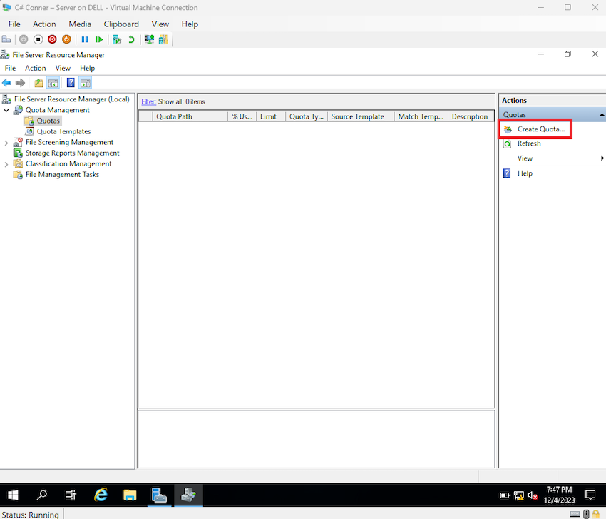The height and width of the screenshot is (519, 606).
Task: Open the Action menu in File Server Resource Manager
Action: [35, 67]
